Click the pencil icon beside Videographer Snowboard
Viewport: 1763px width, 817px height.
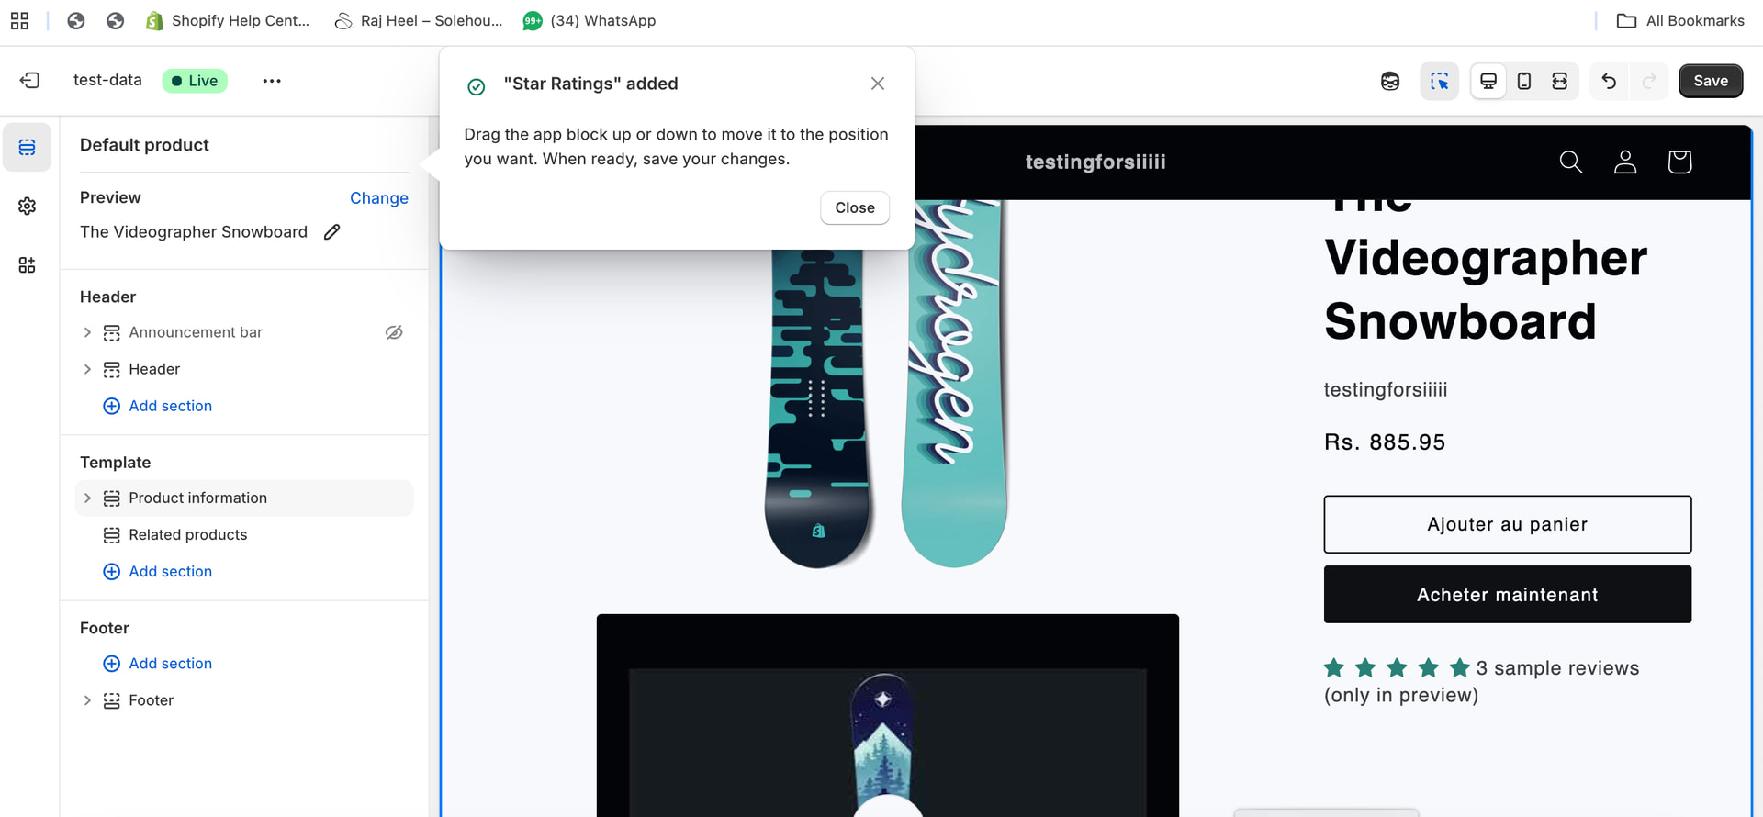coord(332,232)
